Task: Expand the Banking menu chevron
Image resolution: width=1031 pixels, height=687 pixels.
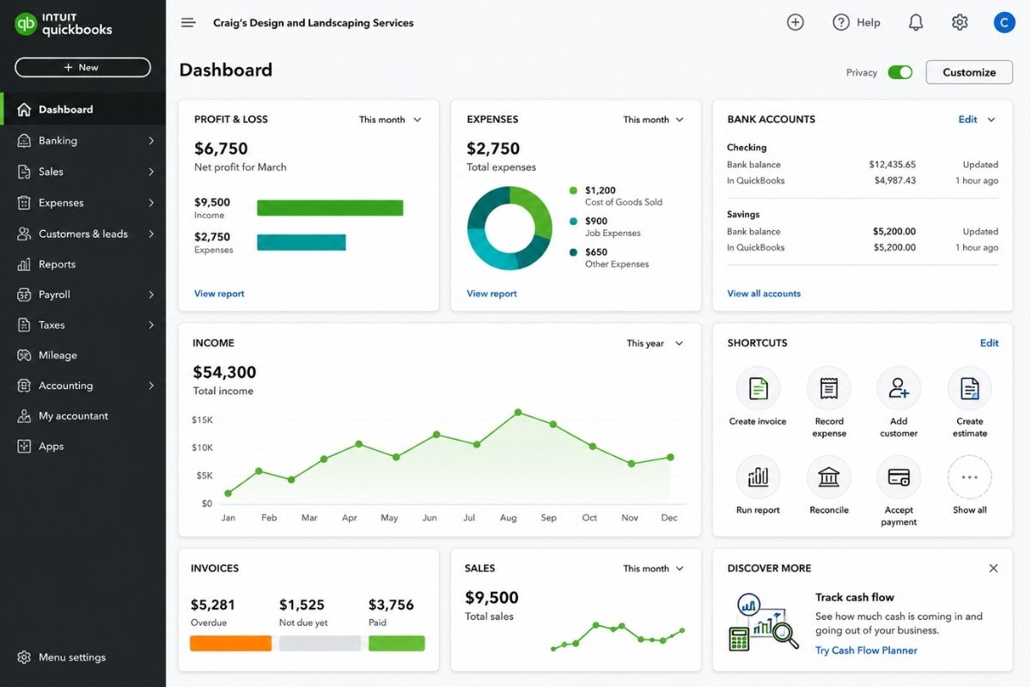Action: click(x=151, y=141)
